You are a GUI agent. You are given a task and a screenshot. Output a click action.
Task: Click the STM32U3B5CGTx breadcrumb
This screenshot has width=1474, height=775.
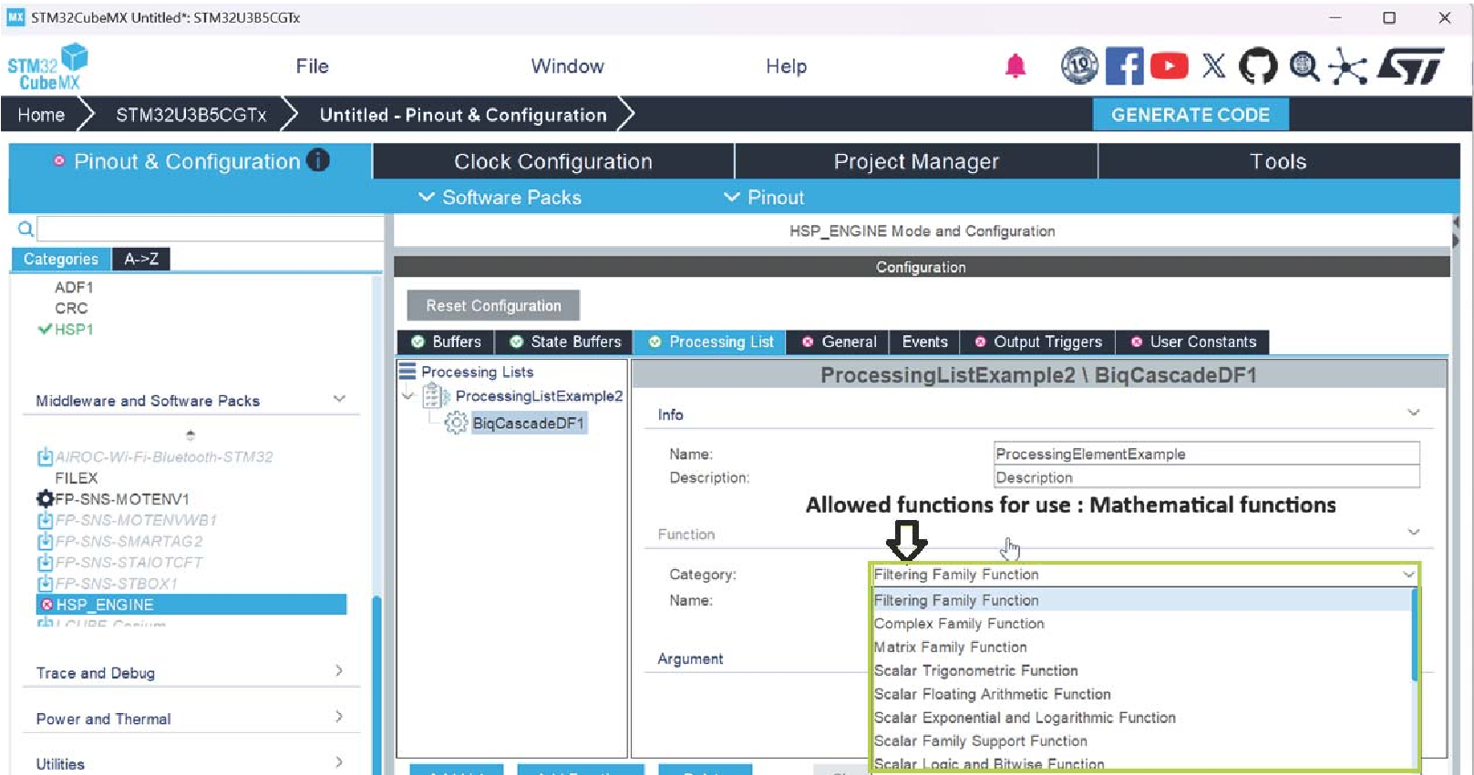(191, 115)
